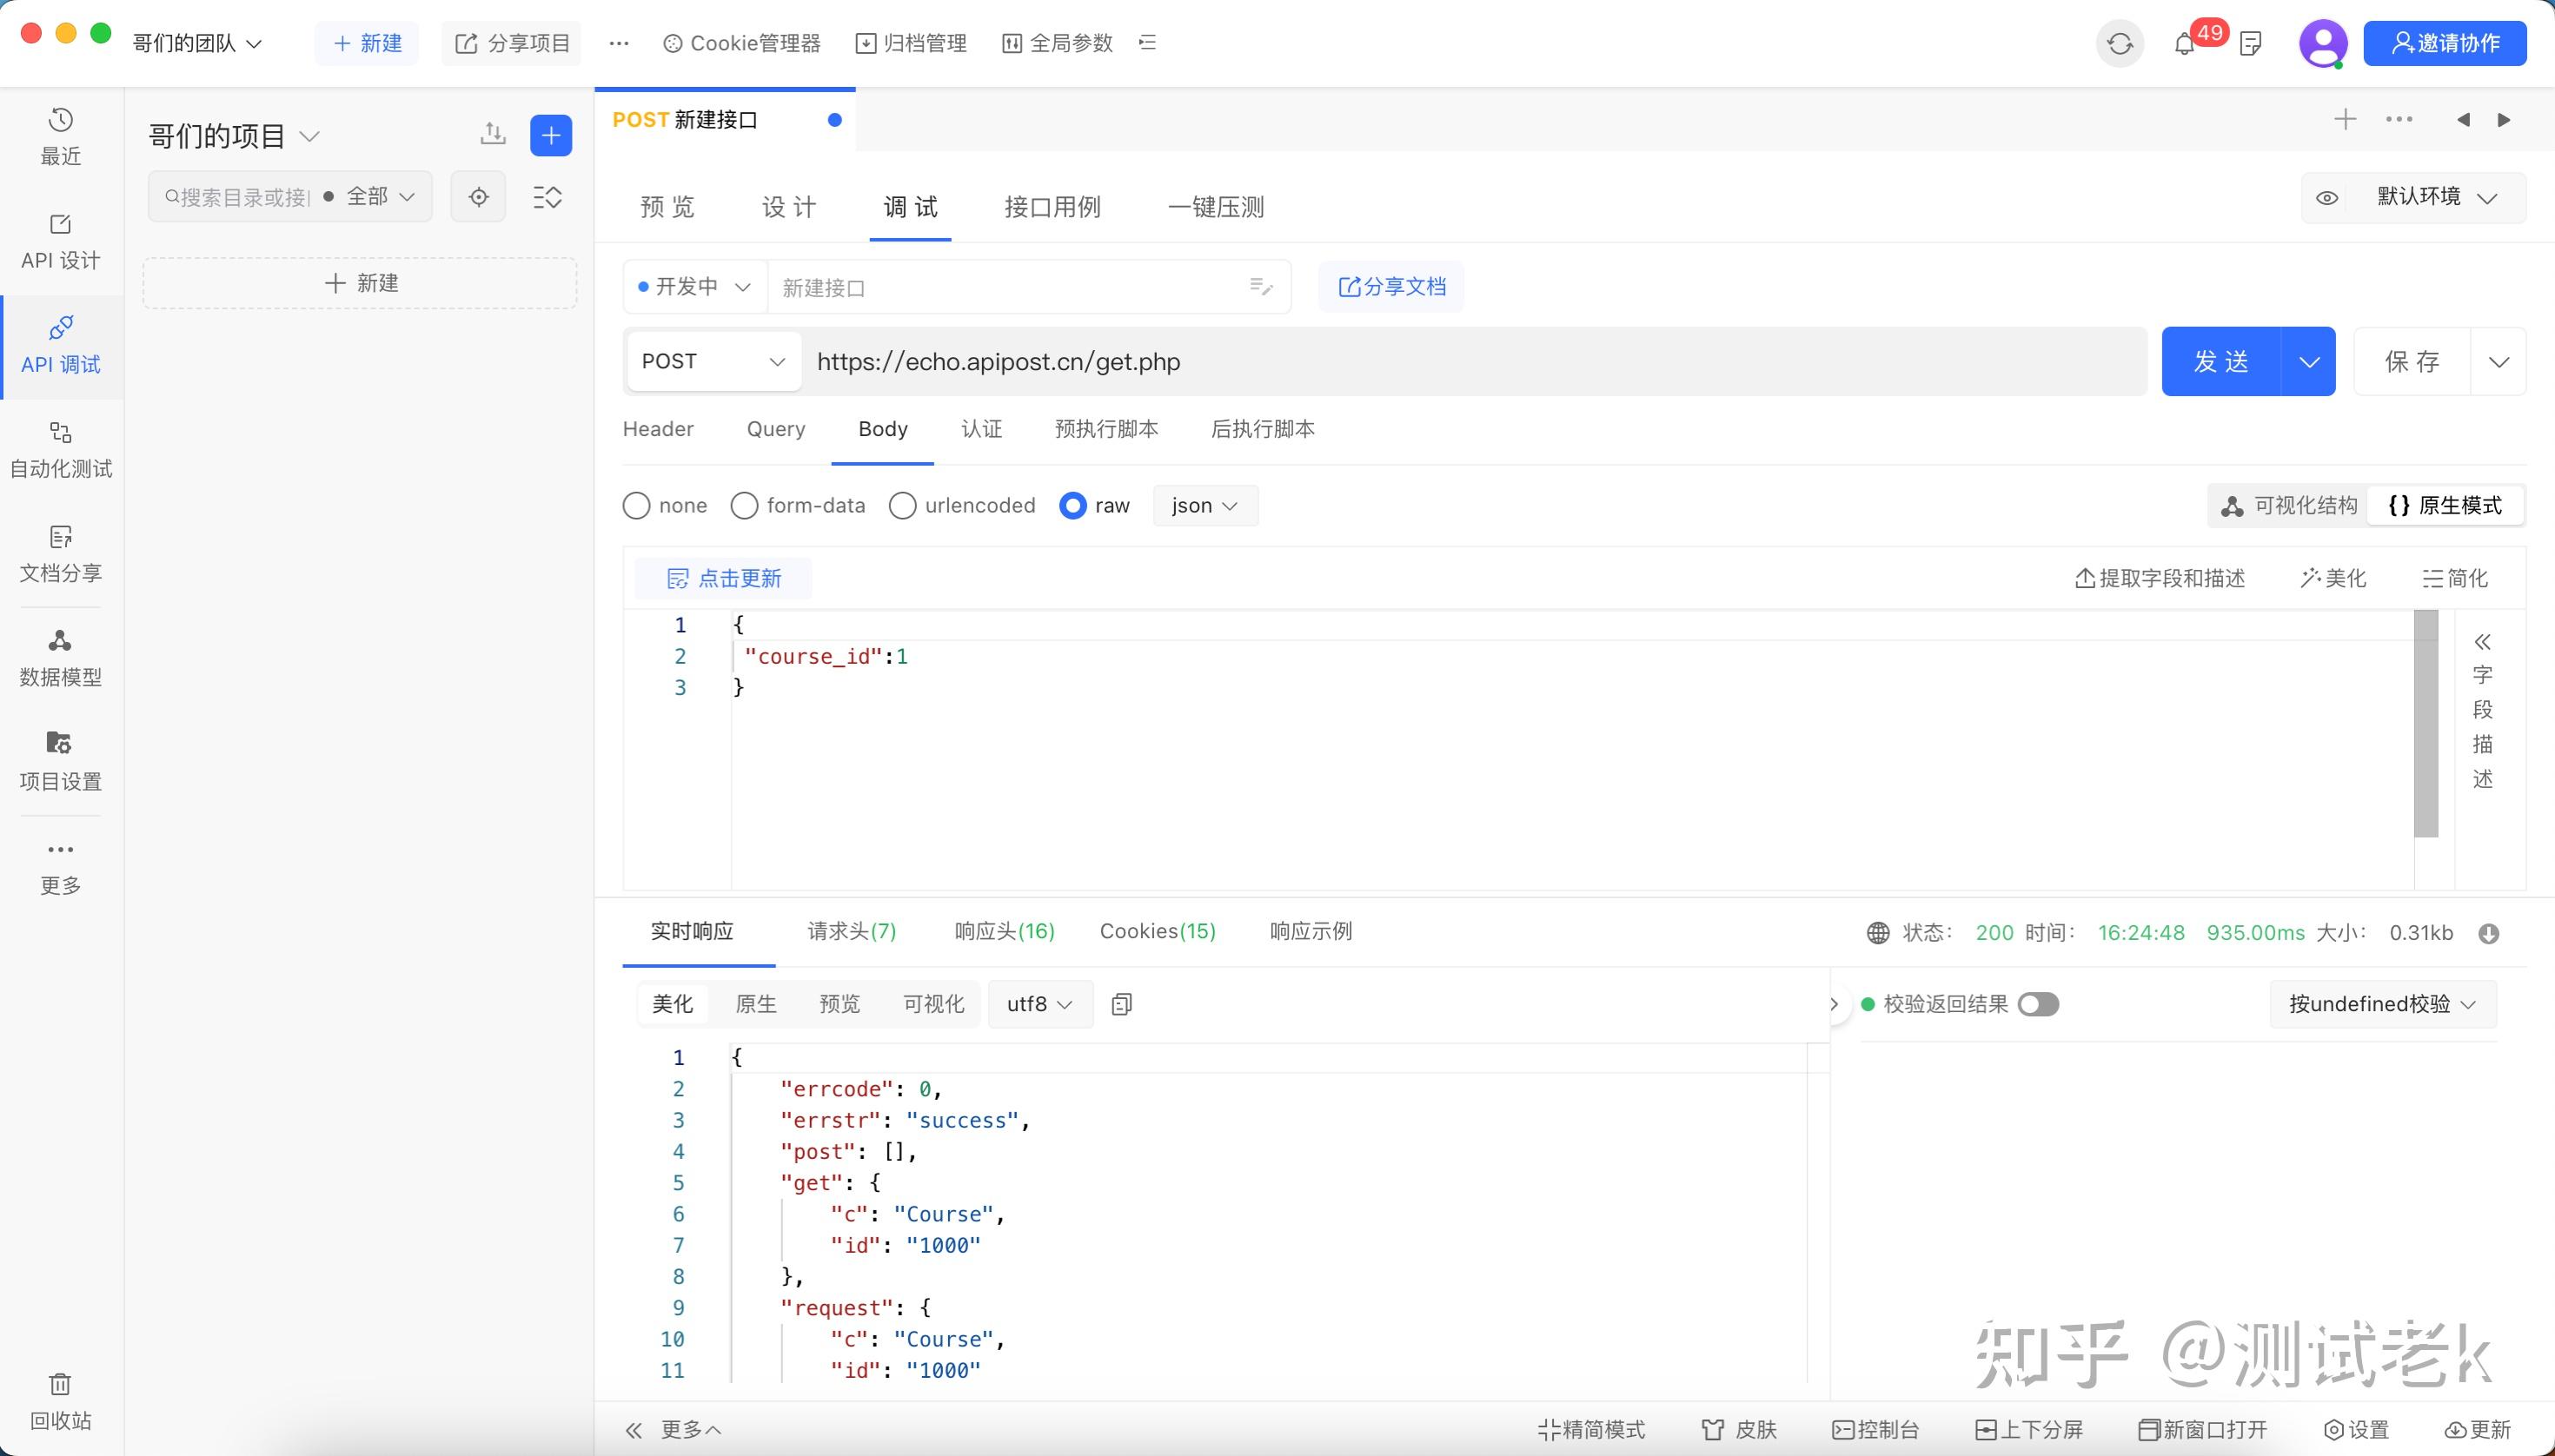This screenshot has height=1456, width=2555.
Task: Open the 回收站 at bottom left
Action: point(59,1400)
